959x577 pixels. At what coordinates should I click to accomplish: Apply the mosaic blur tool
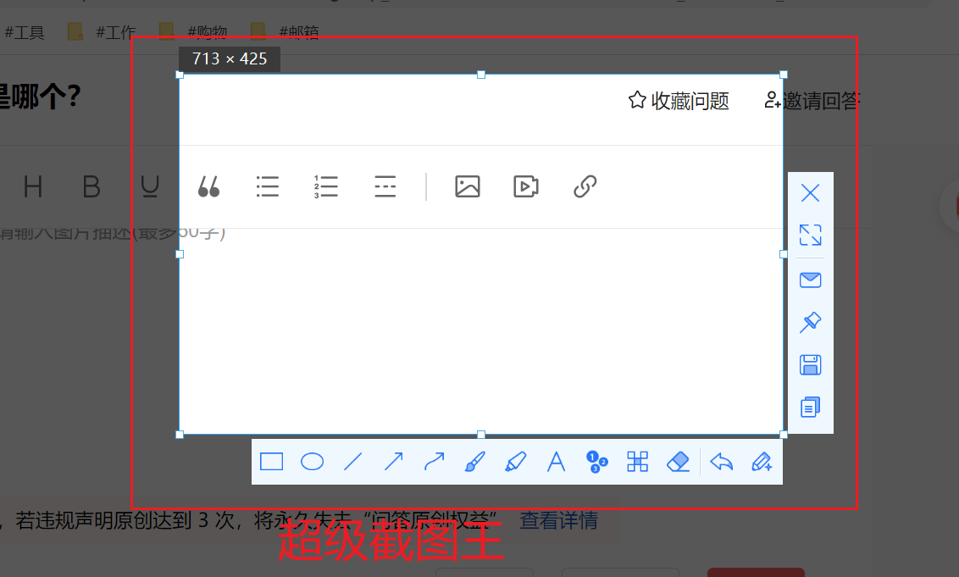(x=637, y=462)
